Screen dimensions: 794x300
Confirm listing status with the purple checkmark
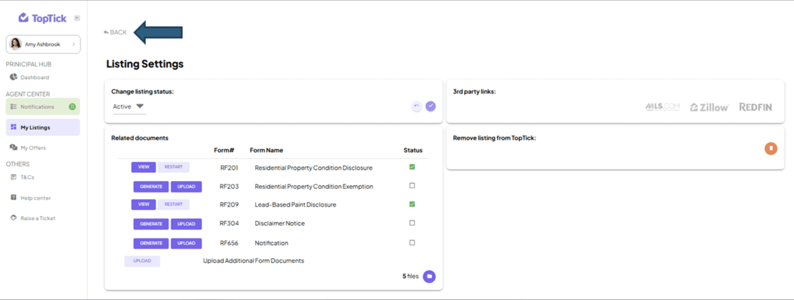click(431, 106)
